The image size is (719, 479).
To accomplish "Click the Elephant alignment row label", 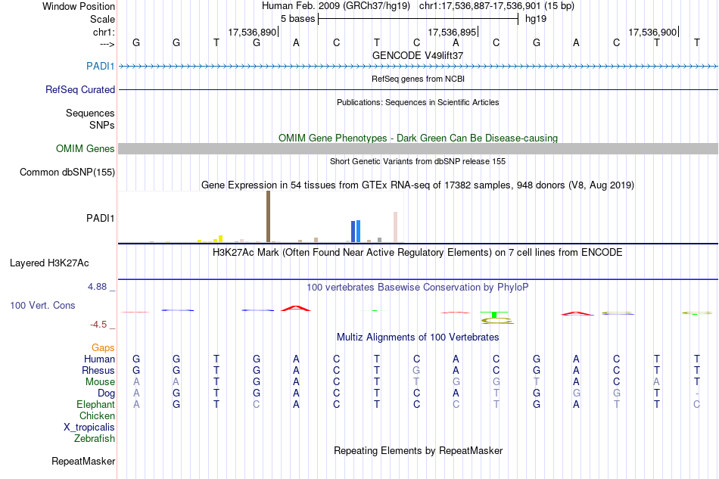I will pos(96,404).
